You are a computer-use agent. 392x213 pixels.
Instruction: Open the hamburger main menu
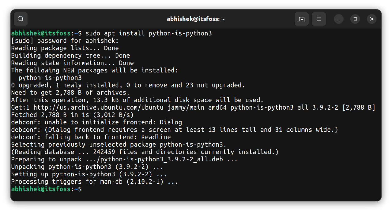point(319,19)
